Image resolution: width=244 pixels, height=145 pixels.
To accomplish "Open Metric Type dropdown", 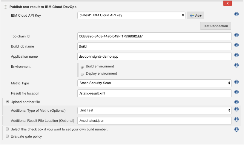I will tap(154, 83).
